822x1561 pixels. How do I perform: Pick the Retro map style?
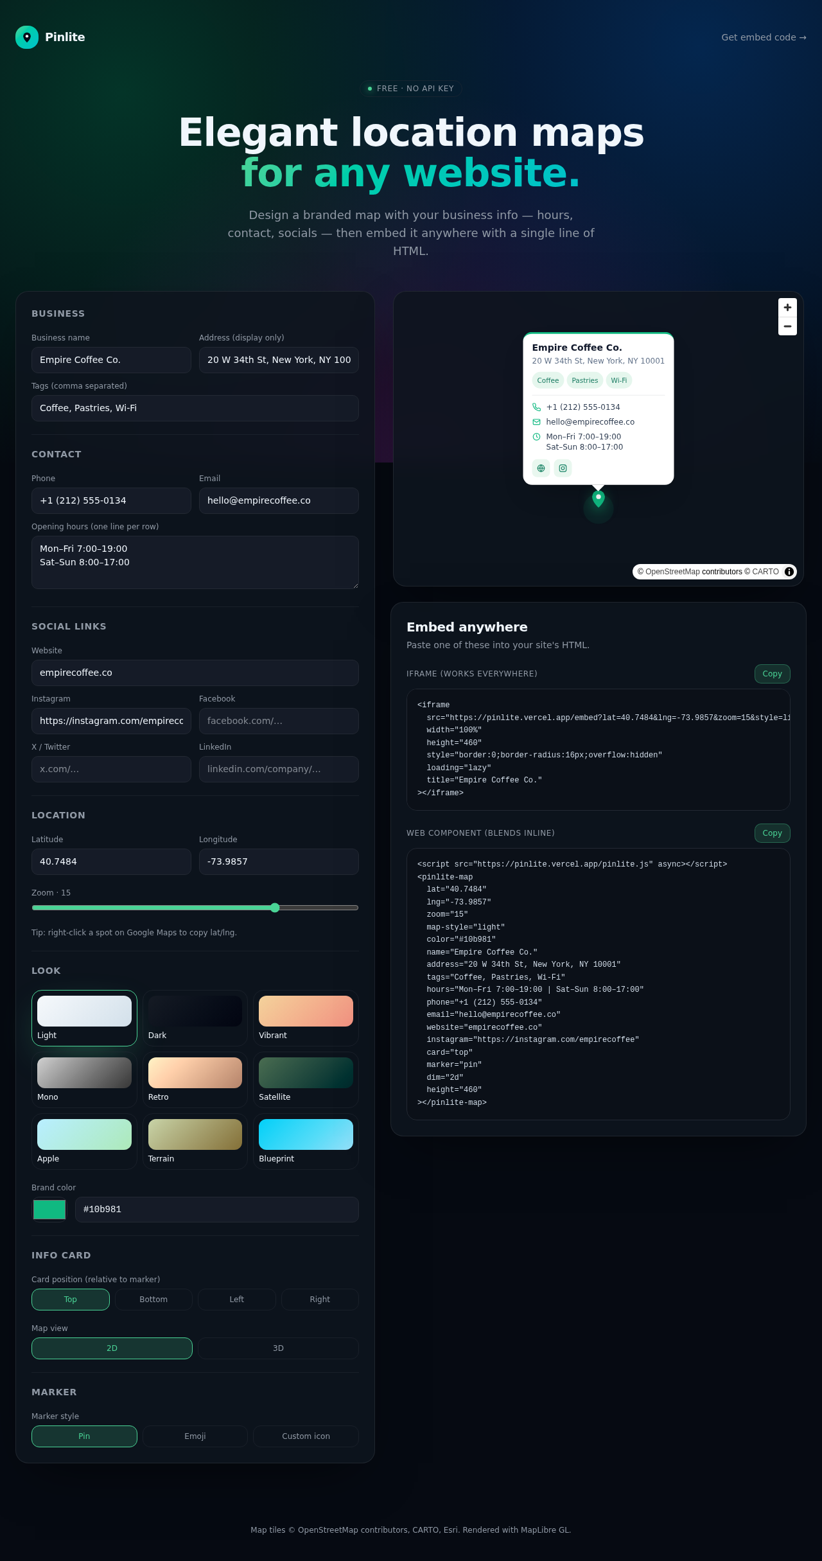tap(195, 1080)
